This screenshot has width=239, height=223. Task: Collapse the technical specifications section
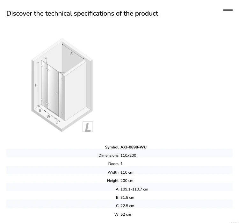(x=228, y=10)
